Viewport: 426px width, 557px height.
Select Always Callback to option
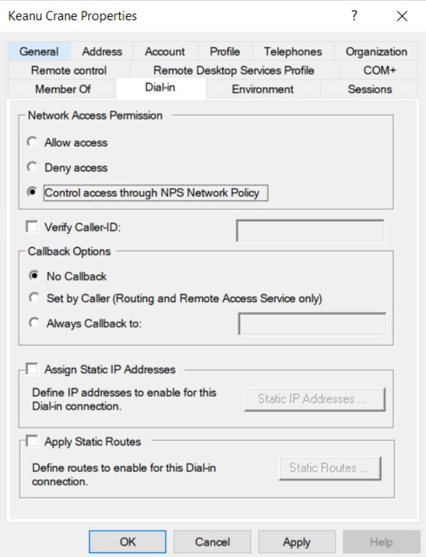click(x=32, y=323)
